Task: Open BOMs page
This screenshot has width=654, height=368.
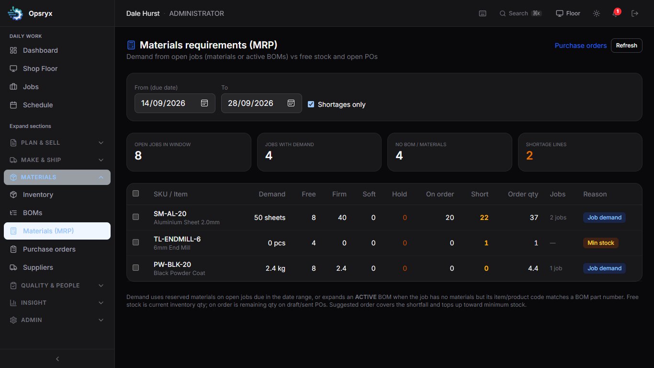Action: pos(57,213)
